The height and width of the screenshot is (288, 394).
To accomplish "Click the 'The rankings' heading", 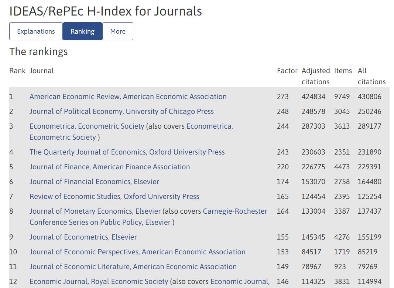I will [38, 52].
